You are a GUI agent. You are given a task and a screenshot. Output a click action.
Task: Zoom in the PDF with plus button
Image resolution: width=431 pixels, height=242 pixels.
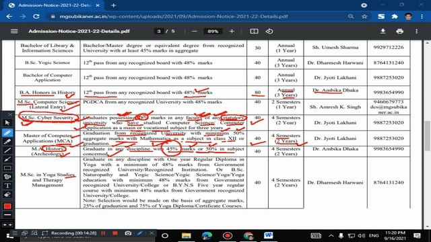[232, 32]
